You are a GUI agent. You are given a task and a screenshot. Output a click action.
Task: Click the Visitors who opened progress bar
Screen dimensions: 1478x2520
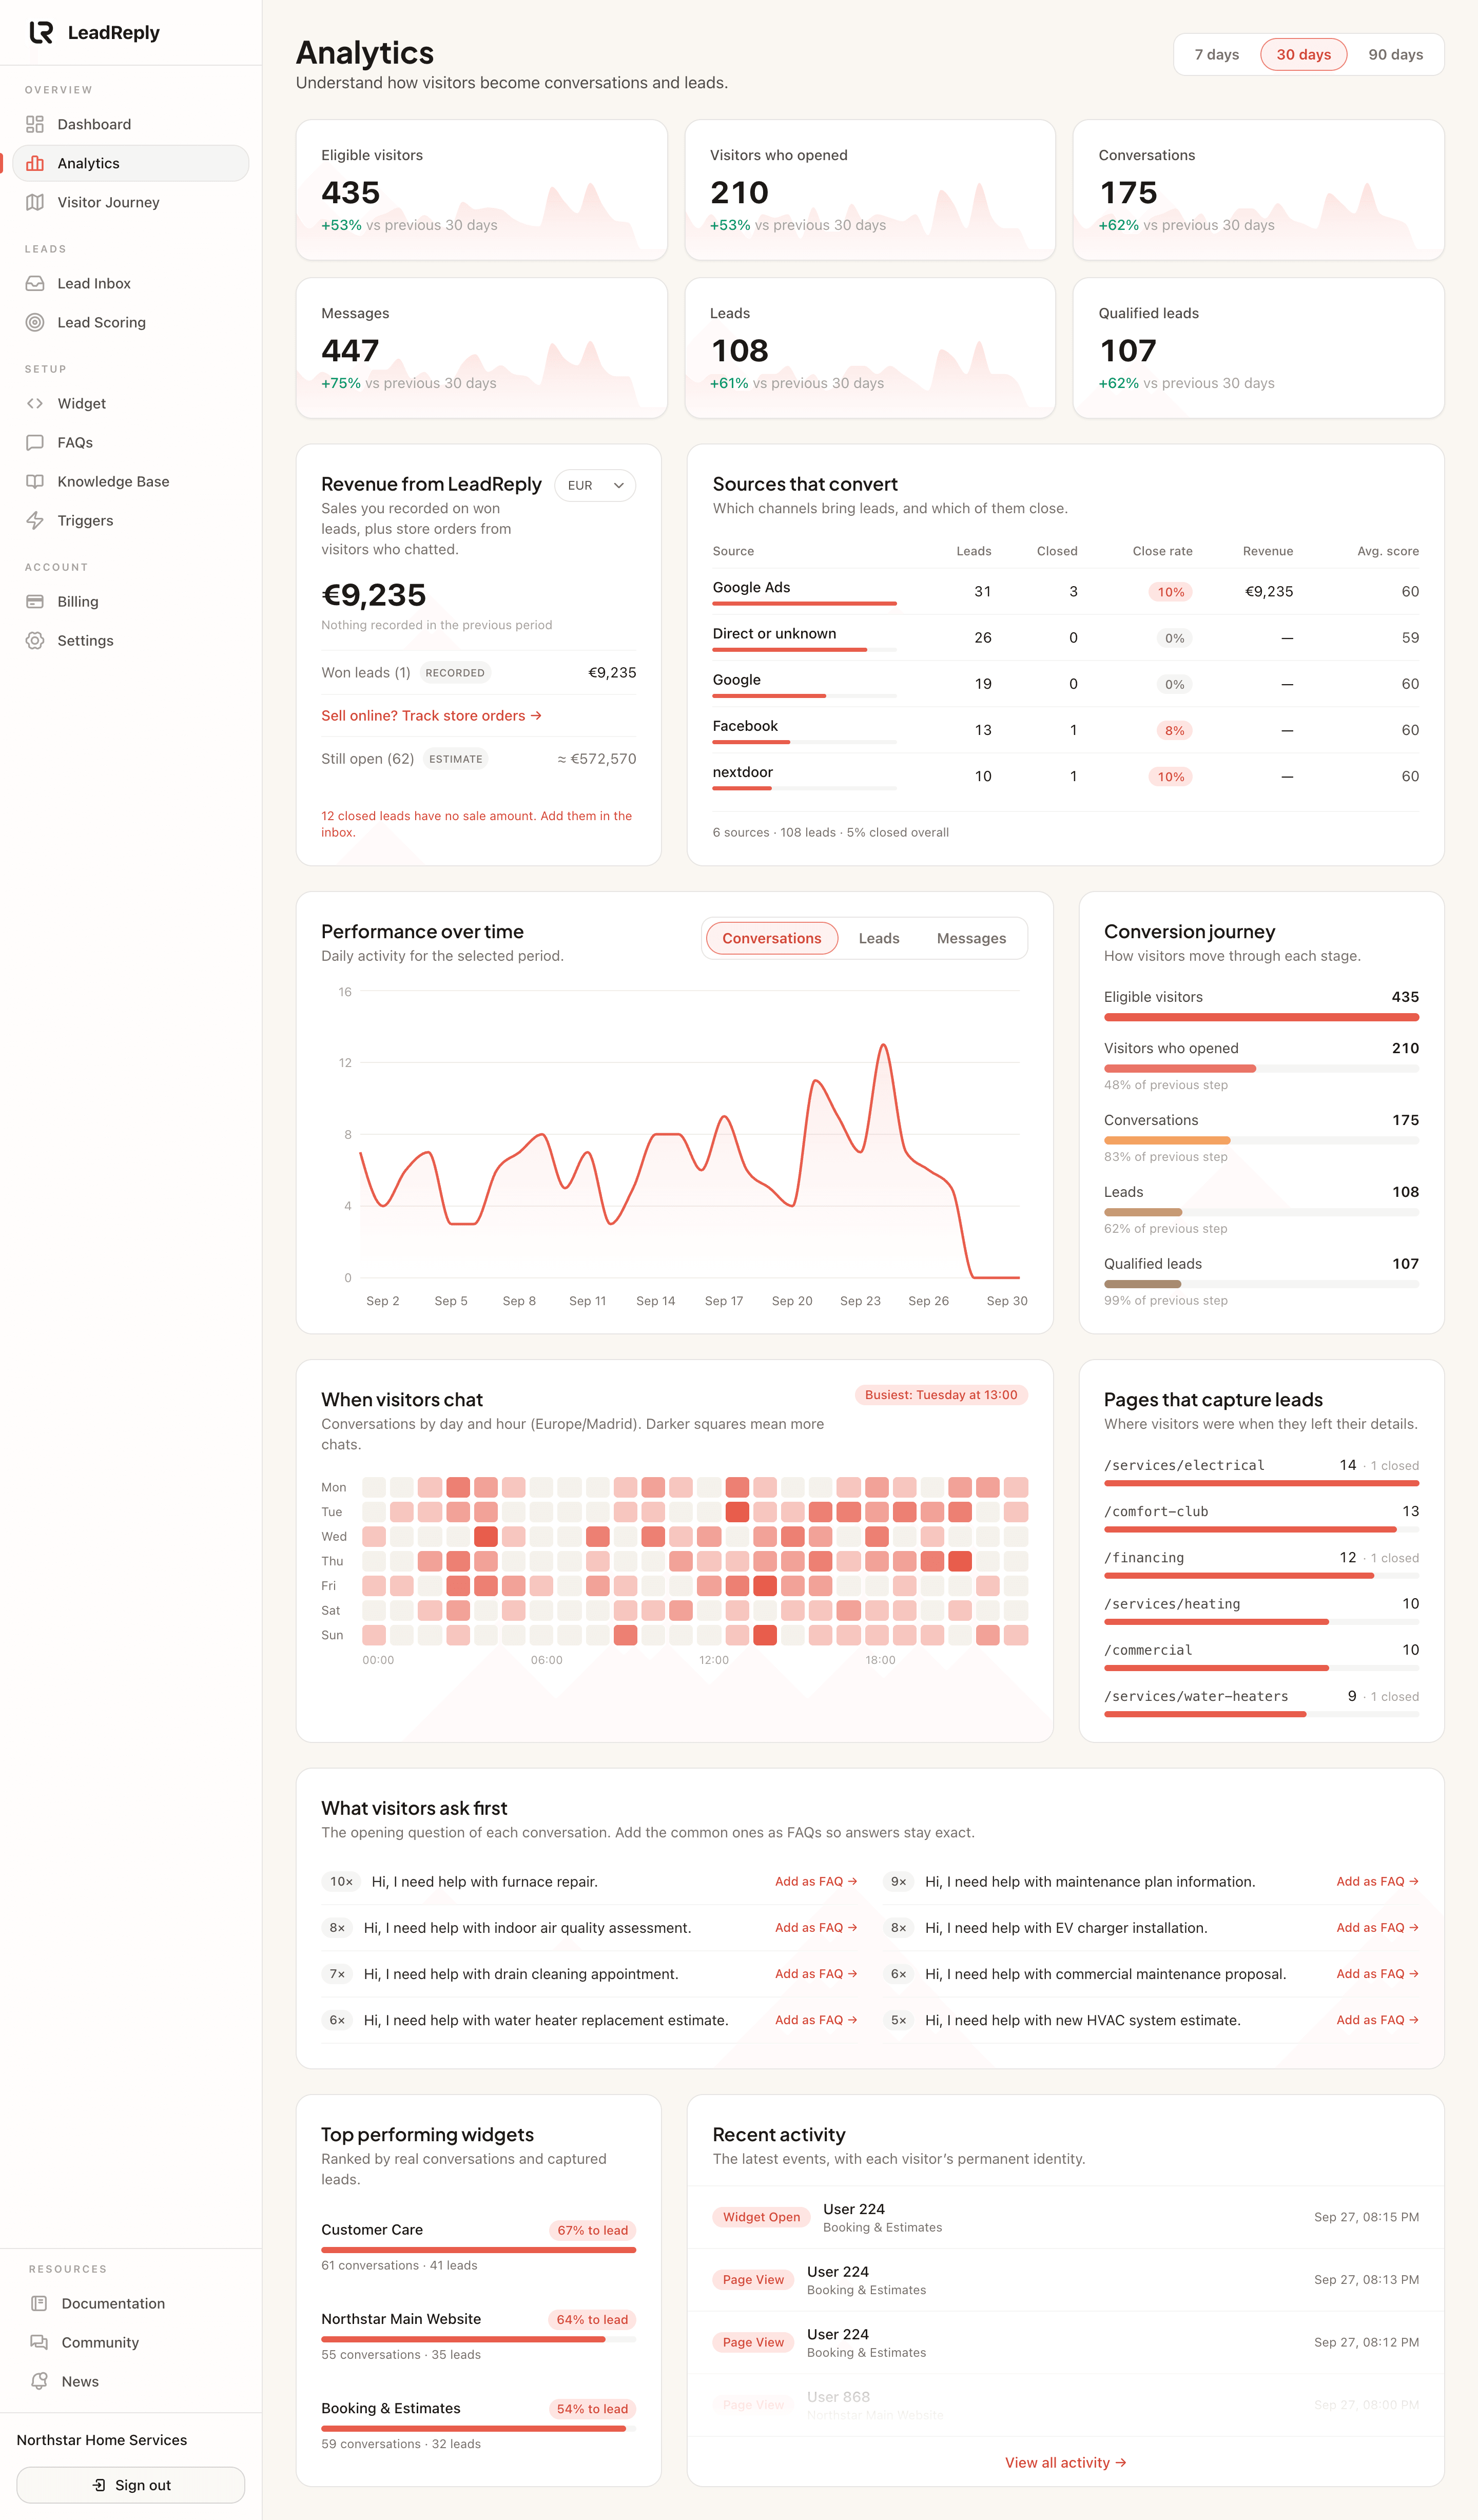coord(1261,1069)
